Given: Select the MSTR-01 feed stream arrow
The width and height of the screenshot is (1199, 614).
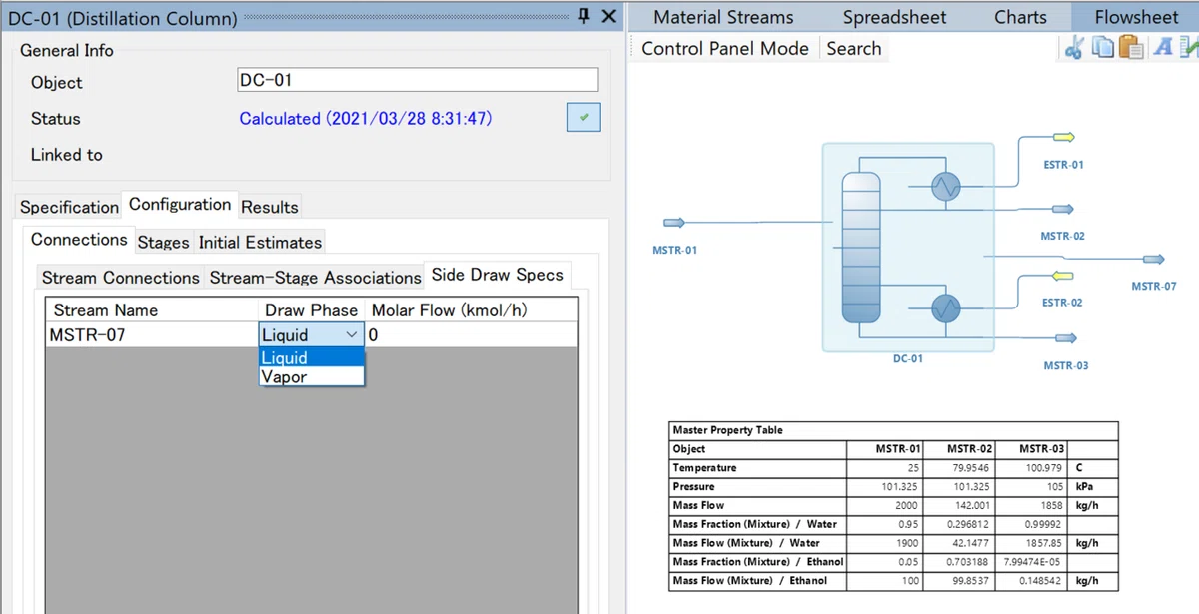Looking at the screenshot, I should [x=675, y=223].
